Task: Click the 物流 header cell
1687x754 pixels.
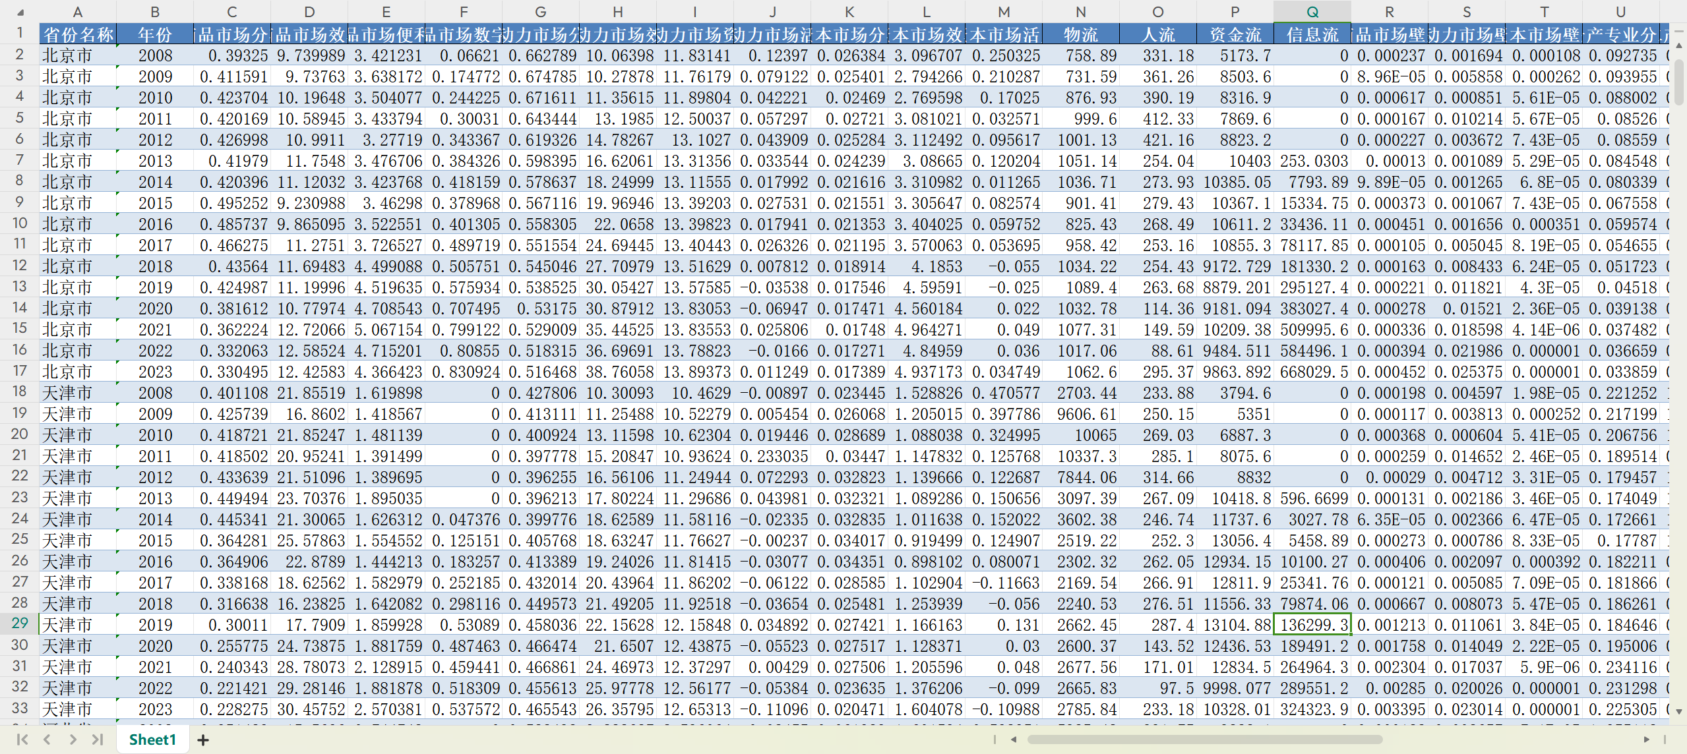Action: pyautogui.click(x=1080, y=34)
